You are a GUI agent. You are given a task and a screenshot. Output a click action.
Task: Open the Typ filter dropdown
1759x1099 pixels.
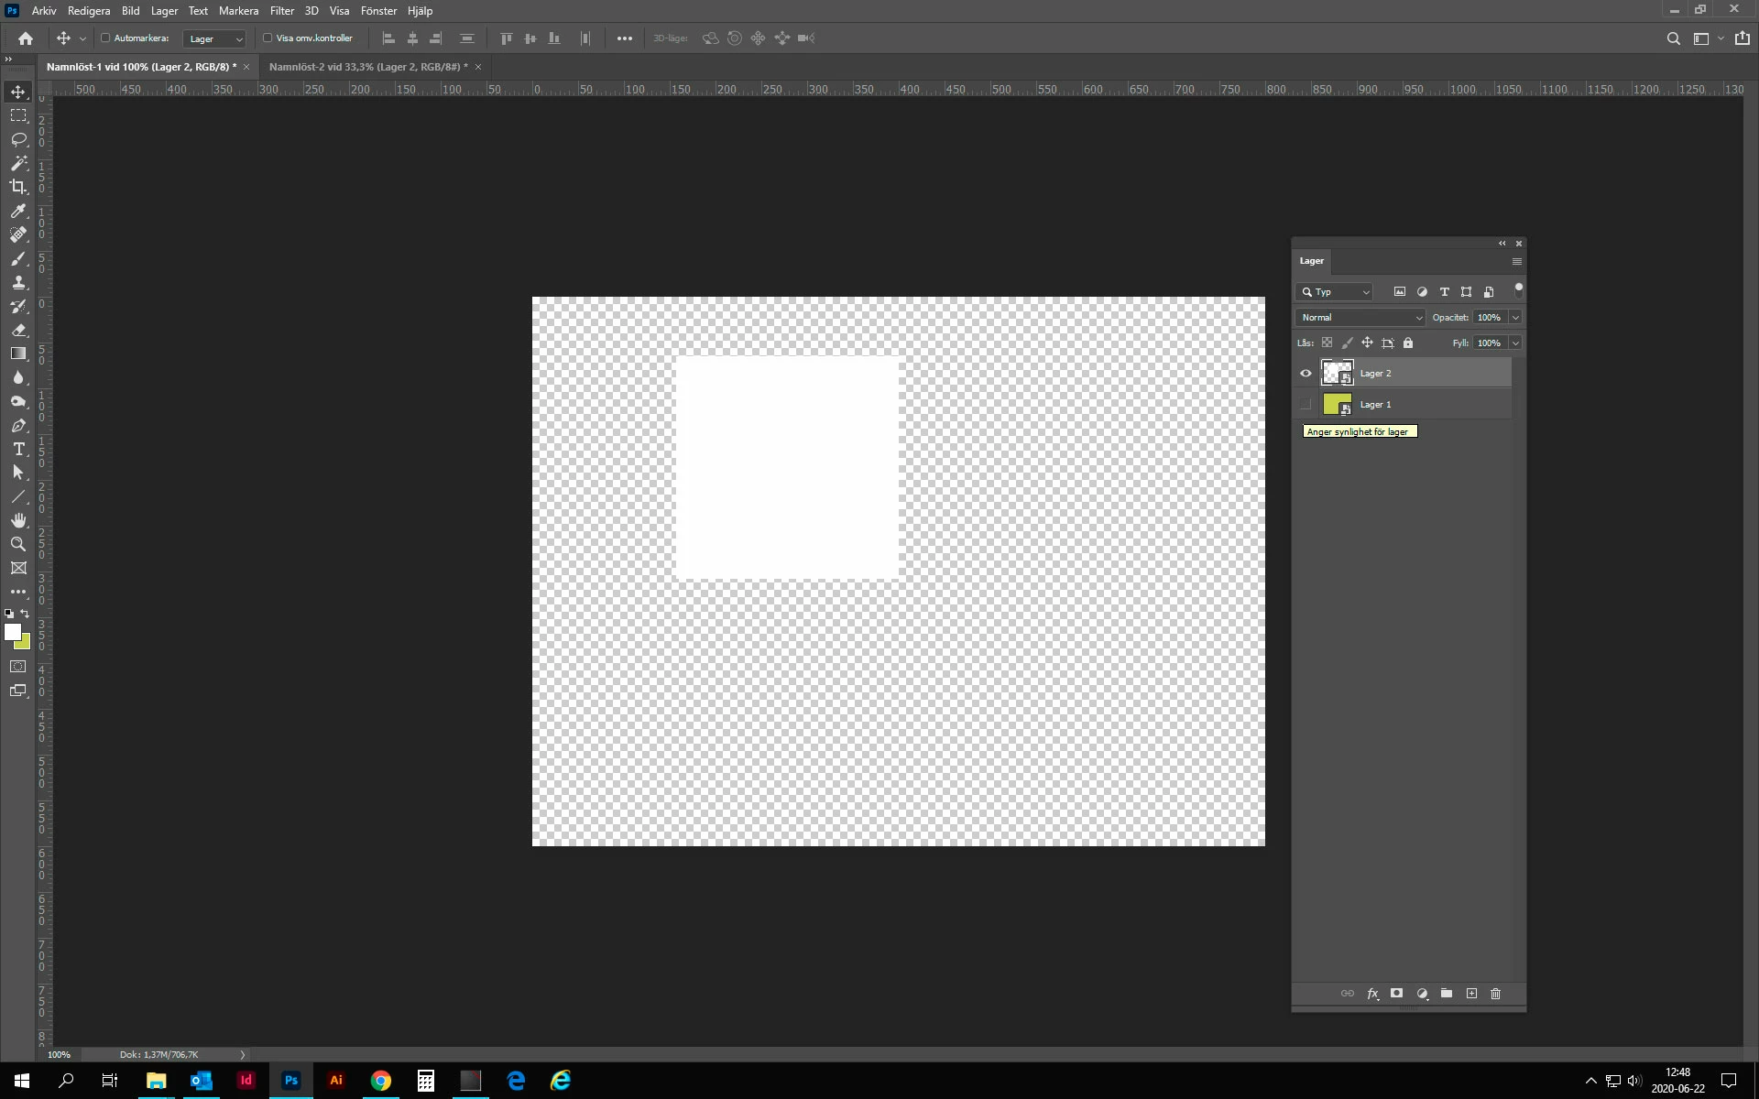click(x=1335, y=292)
